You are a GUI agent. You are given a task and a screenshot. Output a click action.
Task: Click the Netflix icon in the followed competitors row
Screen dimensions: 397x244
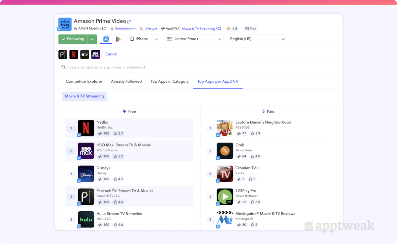pyautogui.click(x=74, y=54)
